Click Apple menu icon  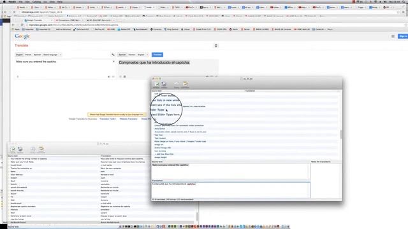pos(4,1)
